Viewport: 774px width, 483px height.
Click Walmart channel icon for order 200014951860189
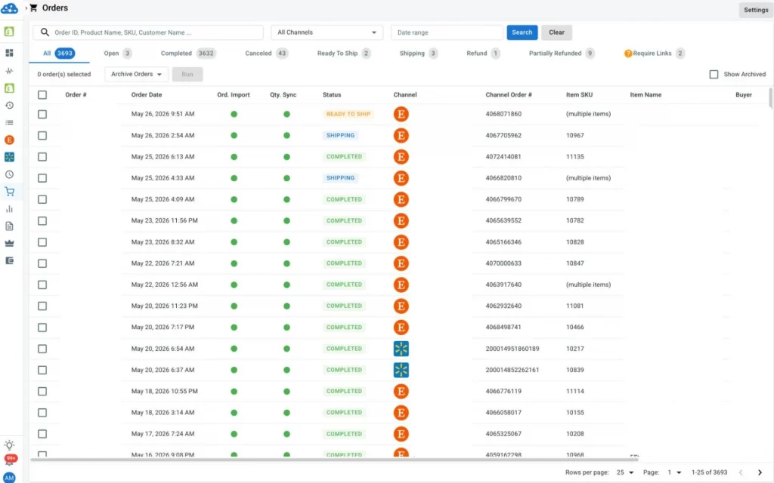point(401,349)
